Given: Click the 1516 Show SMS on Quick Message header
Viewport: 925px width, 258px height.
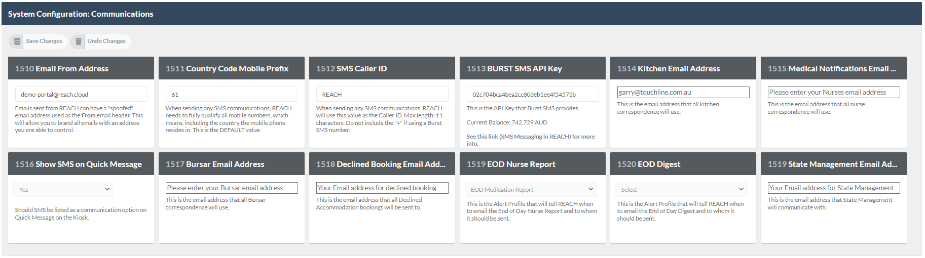Looking at the screenshot, I should [81, 164].
